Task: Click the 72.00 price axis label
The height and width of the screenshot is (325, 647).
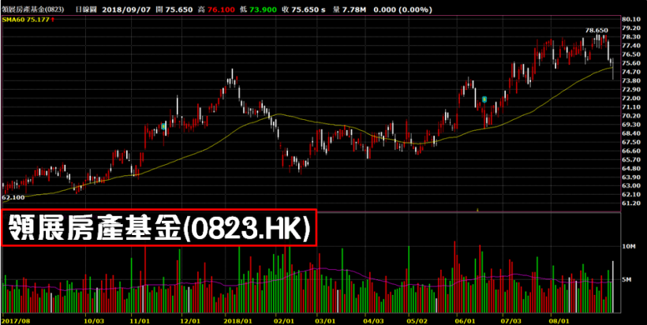Action: 631,98
